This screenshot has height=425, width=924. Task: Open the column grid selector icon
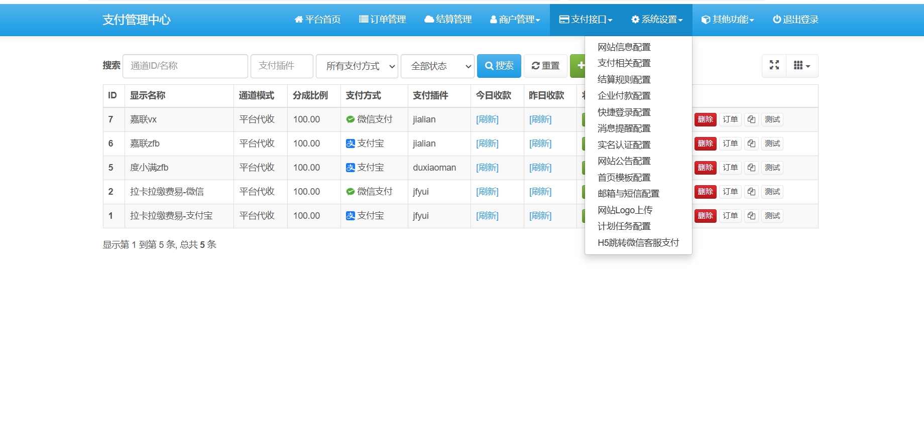point(801,66)
